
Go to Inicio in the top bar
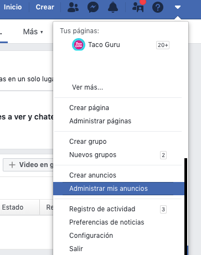click(13, 7)
